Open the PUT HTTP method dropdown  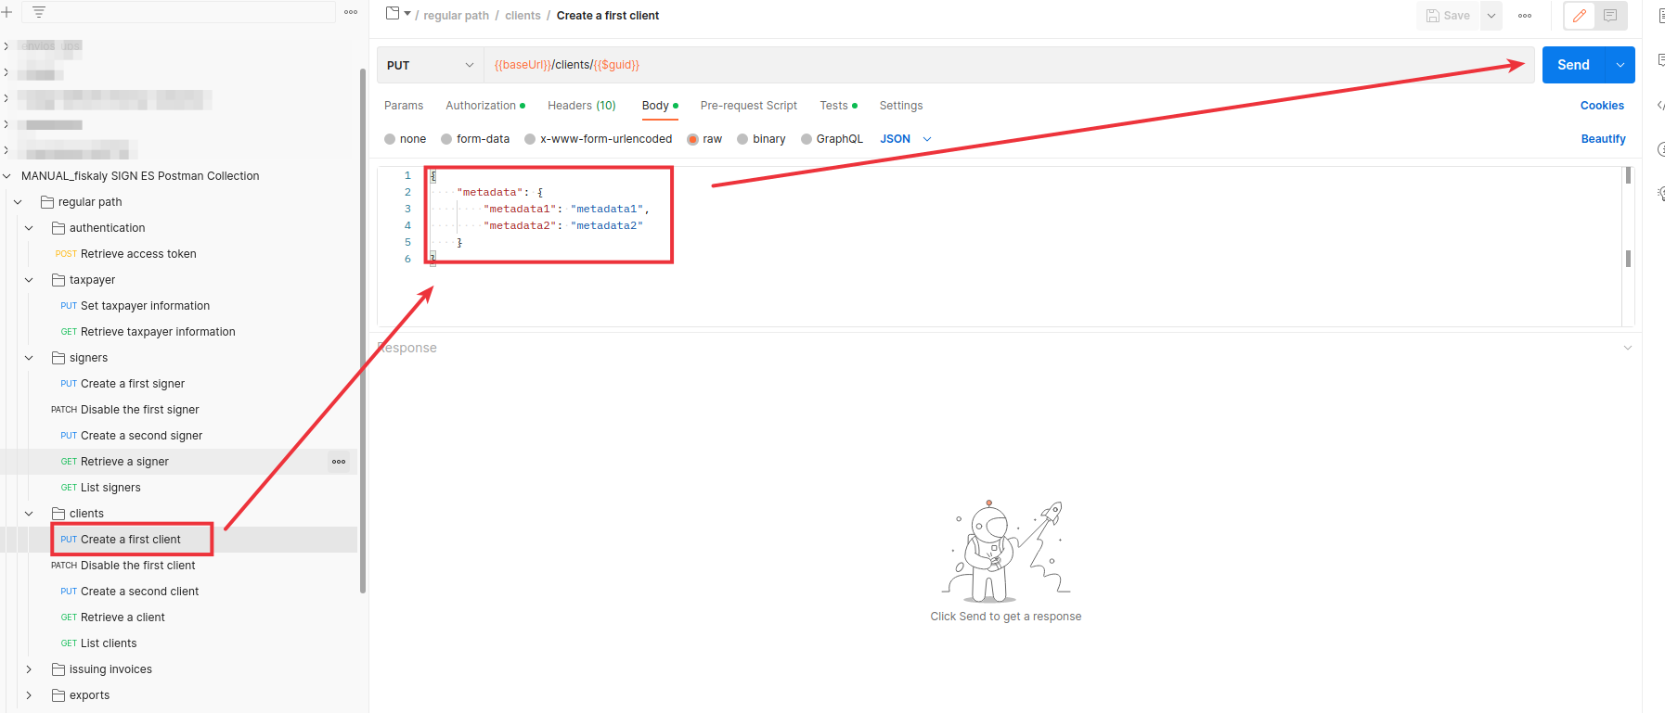click(x=430, y=65)
